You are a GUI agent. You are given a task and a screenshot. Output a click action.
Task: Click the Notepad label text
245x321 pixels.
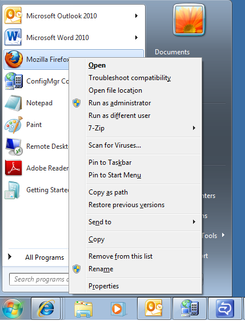coord(39,103)
